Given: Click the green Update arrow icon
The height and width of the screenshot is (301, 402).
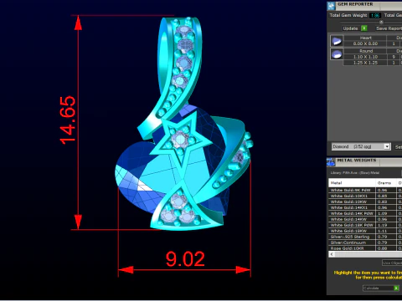Looking at the screenshot, I should click(x=364, y=28).
